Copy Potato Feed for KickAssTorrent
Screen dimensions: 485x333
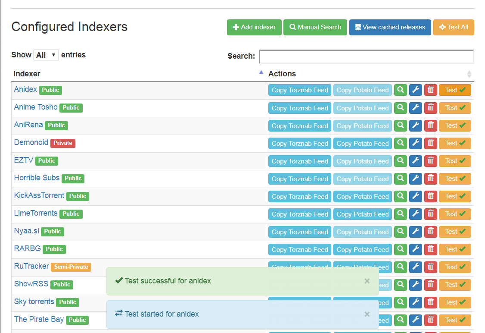click(x=363, y=196)
